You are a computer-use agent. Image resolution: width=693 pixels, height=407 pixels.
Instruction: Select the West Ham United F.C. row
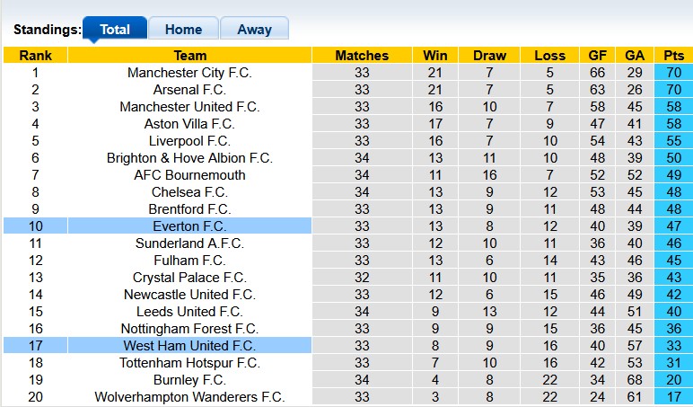pos(189,346)
